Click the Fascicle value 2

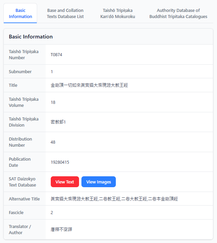pos(52,212)
